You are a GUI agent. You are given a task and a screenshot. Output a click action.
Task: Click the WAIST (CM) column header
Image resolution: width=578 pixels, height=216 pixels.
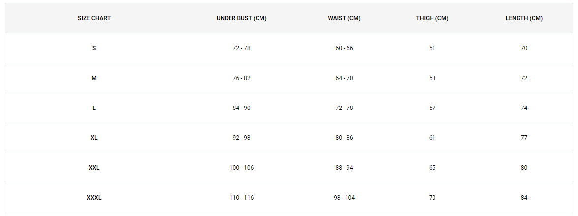pos(344,18)
